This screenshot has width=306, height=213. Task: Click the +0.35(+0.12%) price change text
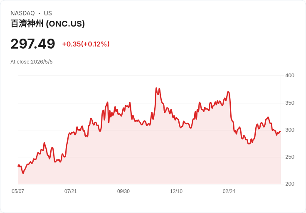point(86,44)
